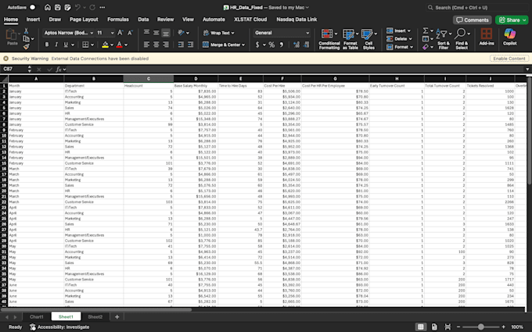Open the font name dropdown

click(92, 33)
